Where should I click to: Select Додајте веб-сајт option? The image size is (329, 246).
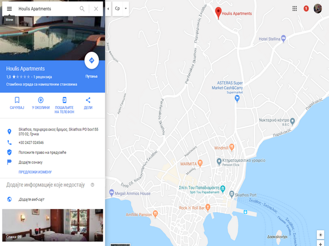pyautogui.click(x=31, y=199)
